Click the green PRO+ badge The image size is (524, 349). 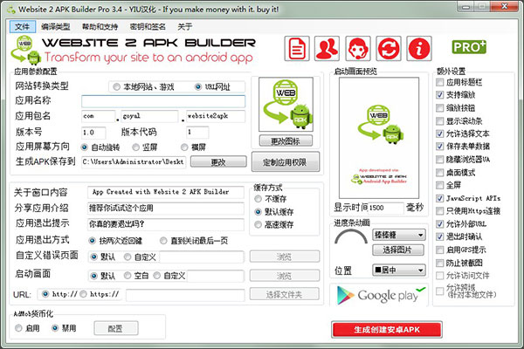click(x=469, y=47)
